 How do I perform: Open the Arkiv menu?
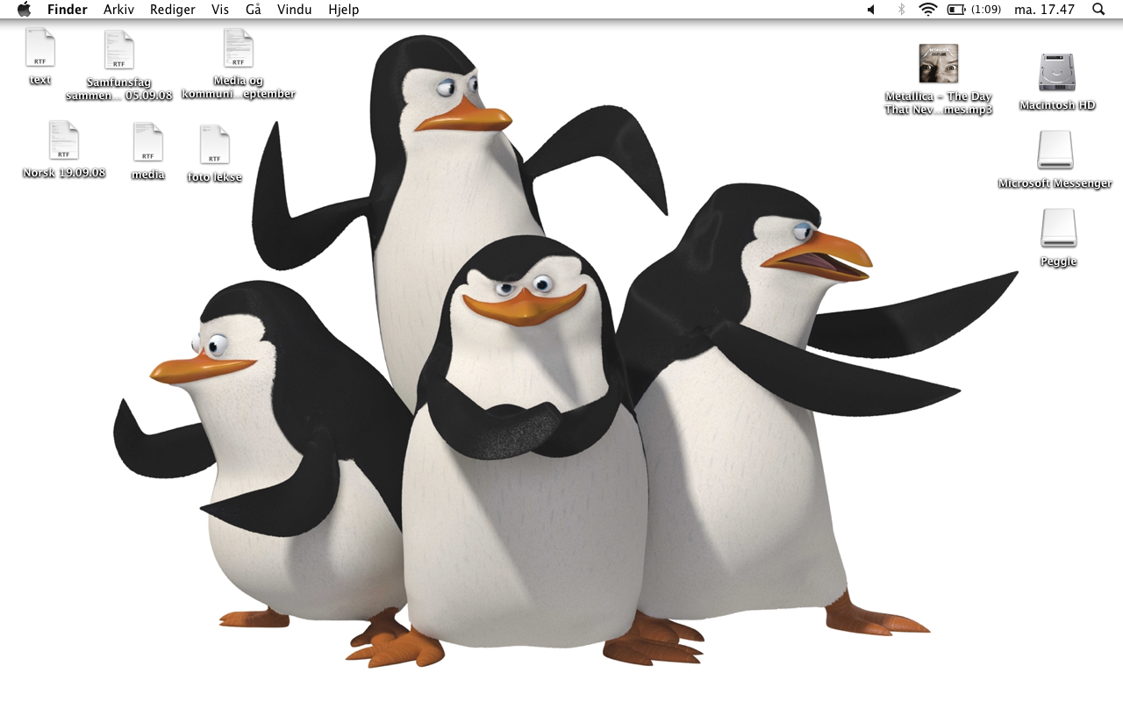click(x=118, y=10)
